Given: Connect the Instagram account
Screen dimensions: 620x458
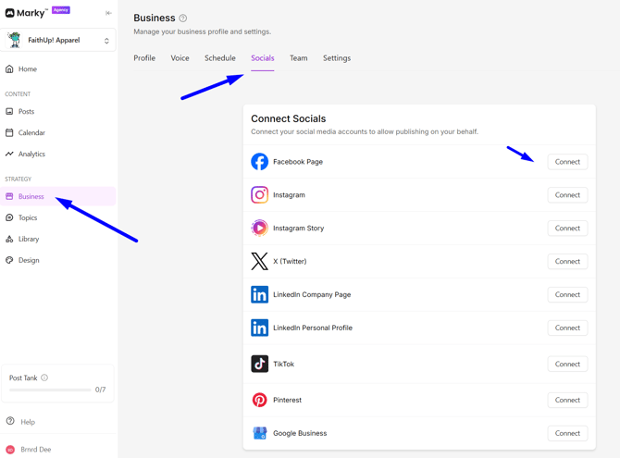Looking at the screenshot, I should 567,195.
